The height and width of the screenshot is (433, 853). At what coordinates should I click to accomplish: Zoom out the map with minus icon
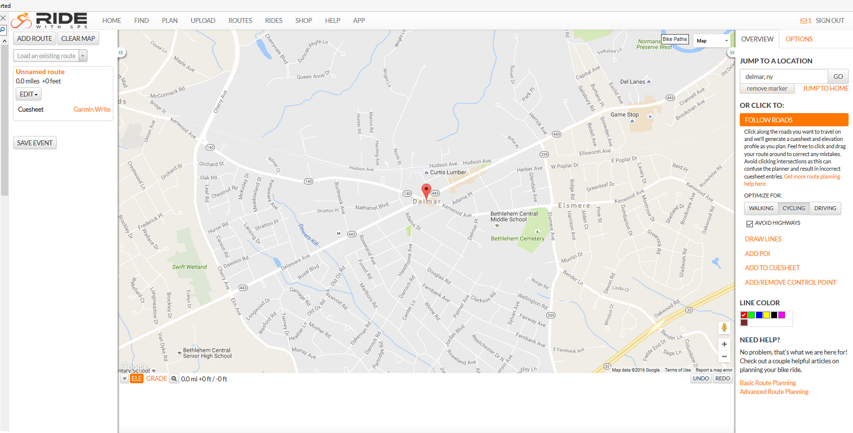click(724, 356)
